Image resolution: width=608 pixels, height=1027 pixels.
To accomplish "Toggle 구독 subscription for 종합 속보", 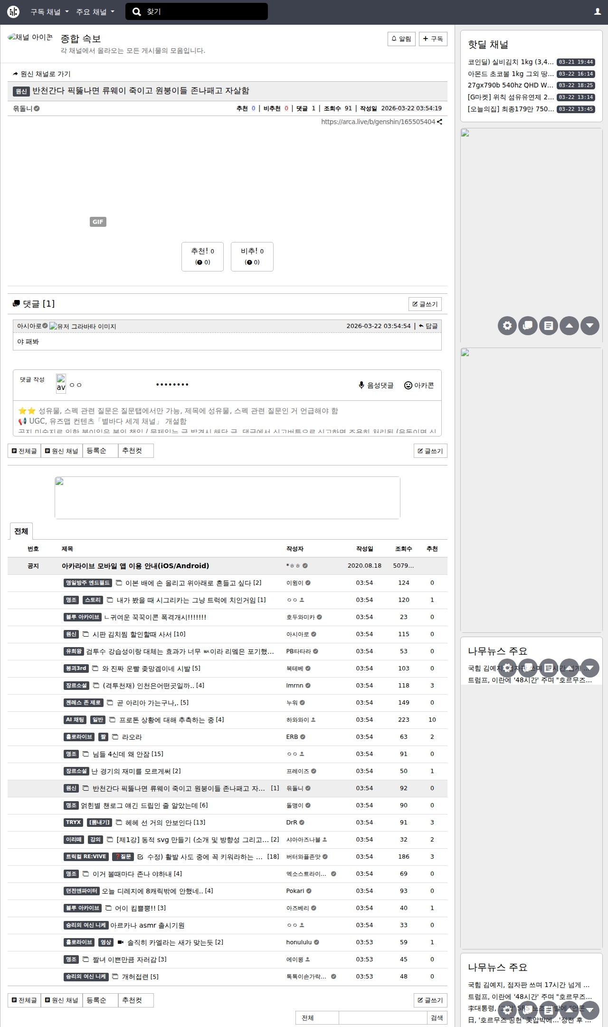I will click(433, 39).
